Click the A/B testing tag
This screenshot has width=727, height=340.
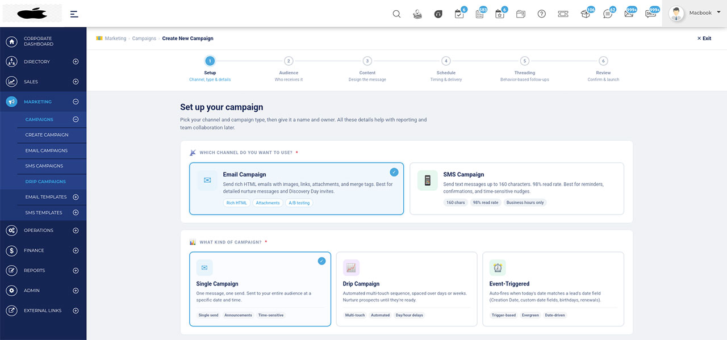(299, 203)
